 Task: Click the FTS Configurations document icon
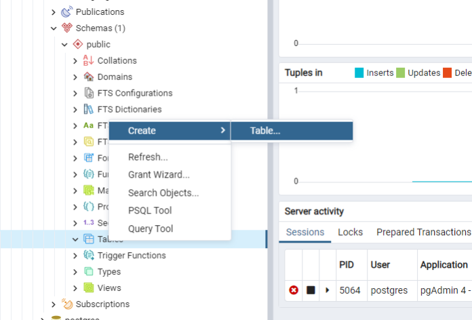click(88, 93)
